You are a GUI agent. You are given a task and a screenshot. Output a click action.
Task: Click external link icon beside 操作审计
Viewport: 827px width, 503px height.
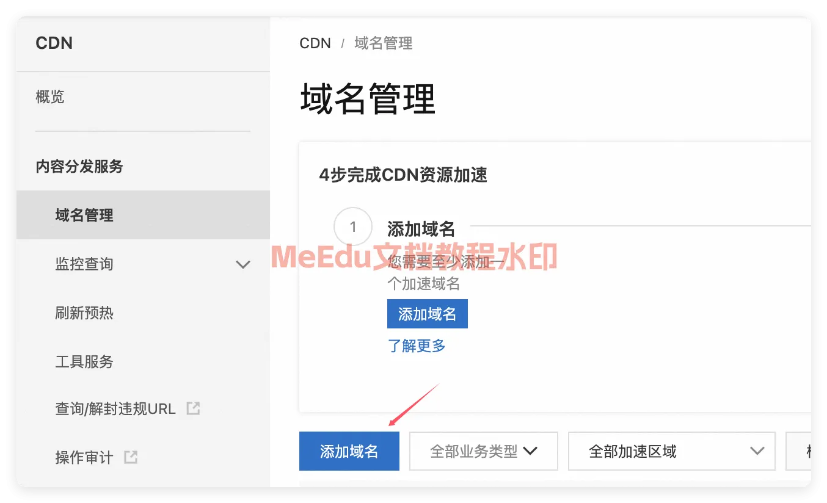pos(131,457)
